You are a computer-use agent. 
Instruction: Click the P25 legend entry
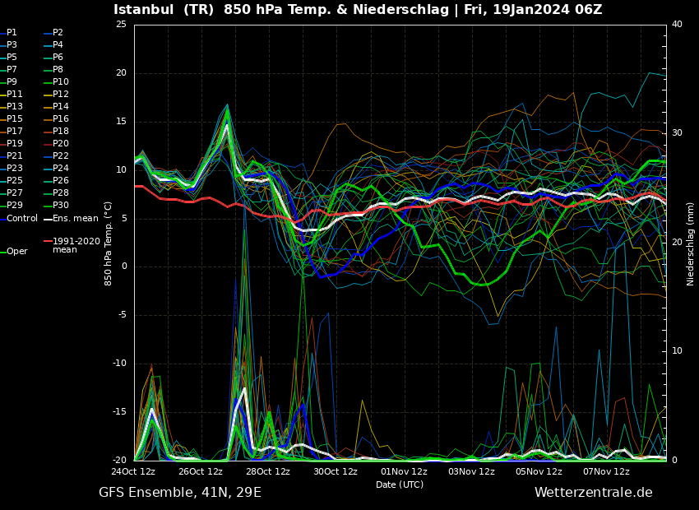(15, 181)
